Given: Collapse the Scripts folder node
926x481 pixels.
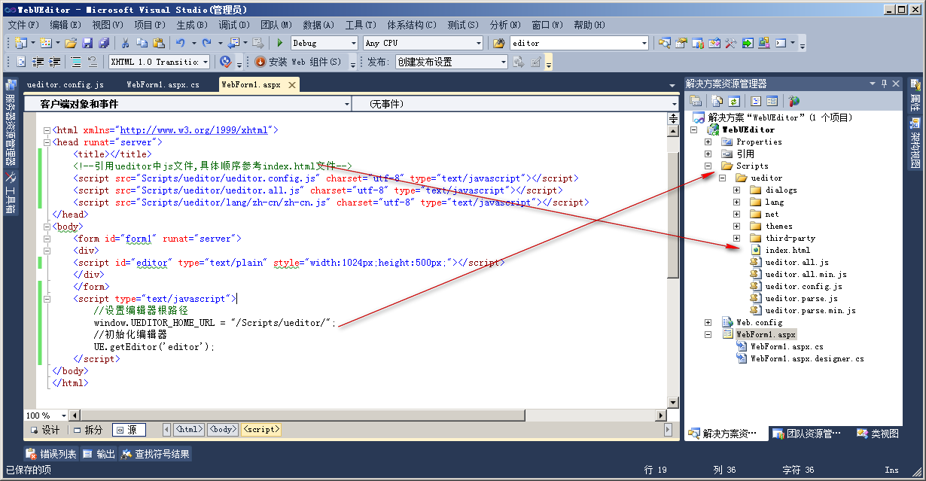Looking at the screenshot, I should (x=708, y=166).
